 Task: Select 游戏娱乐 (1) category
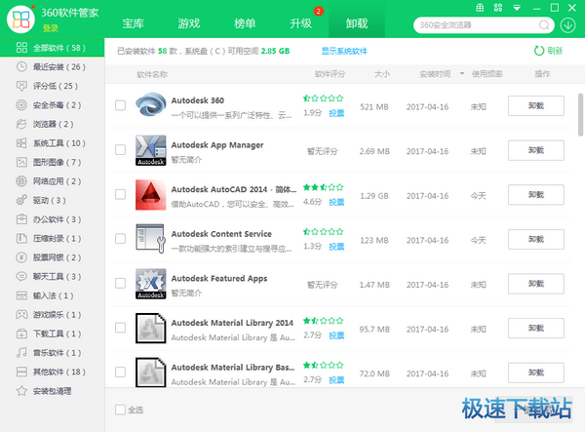tap(53, 314)
